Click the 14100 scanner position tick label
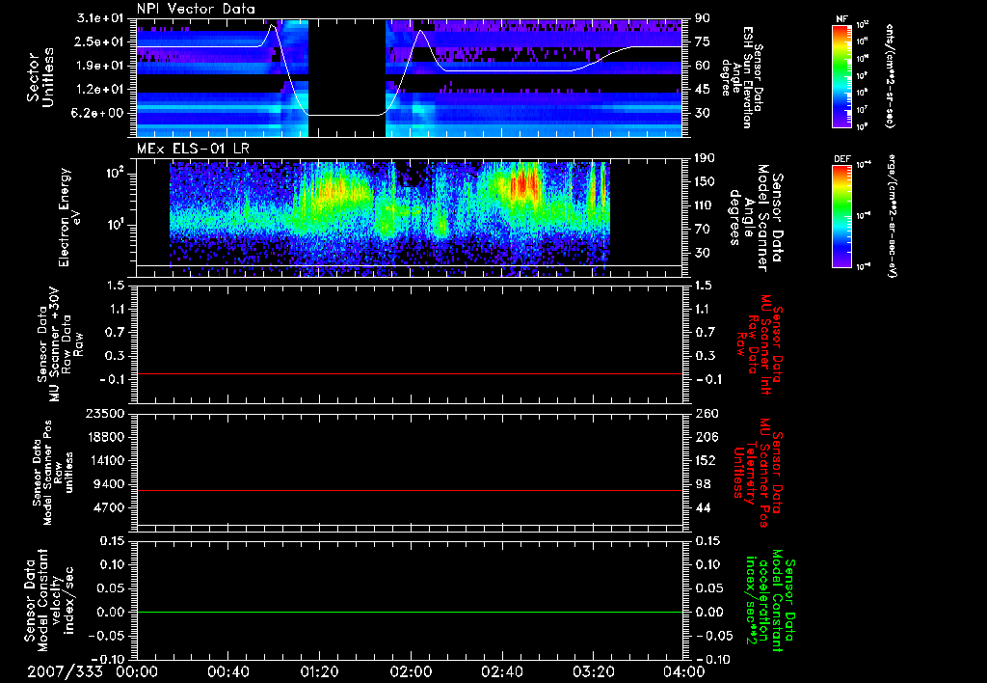This screenshot has width=987, height=683. [x=105, y=460]
